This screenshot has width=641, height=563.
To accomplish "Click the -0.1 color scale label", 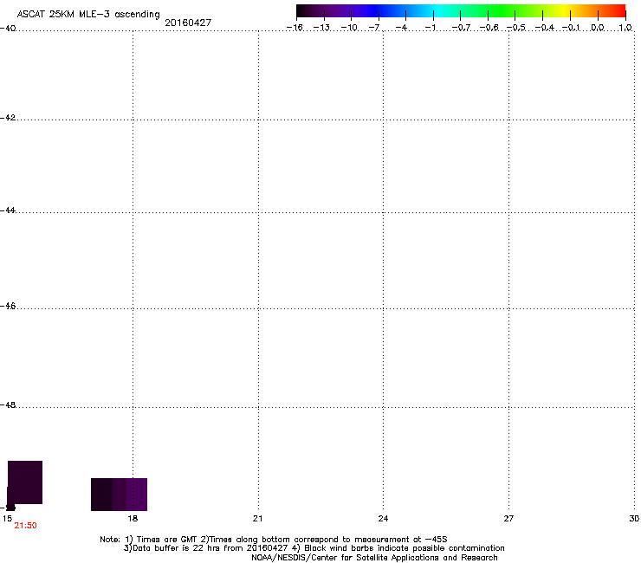I will (571, 28).
